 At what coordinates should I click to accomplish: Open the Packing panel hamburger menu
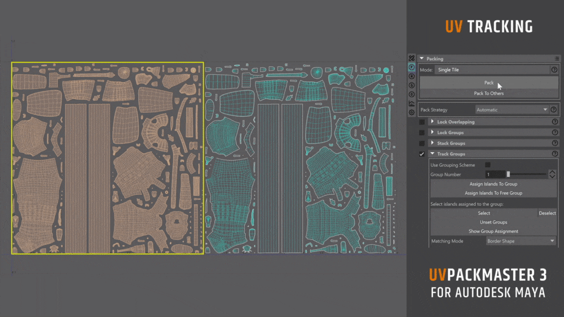[556, 58]
